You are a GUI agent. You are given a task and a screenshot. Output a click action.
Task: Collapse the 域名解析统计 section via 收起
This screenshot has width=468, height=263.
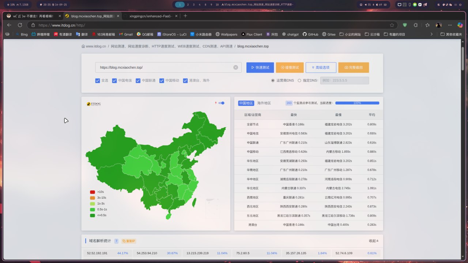pyautogui.click(x=374, y=241)
